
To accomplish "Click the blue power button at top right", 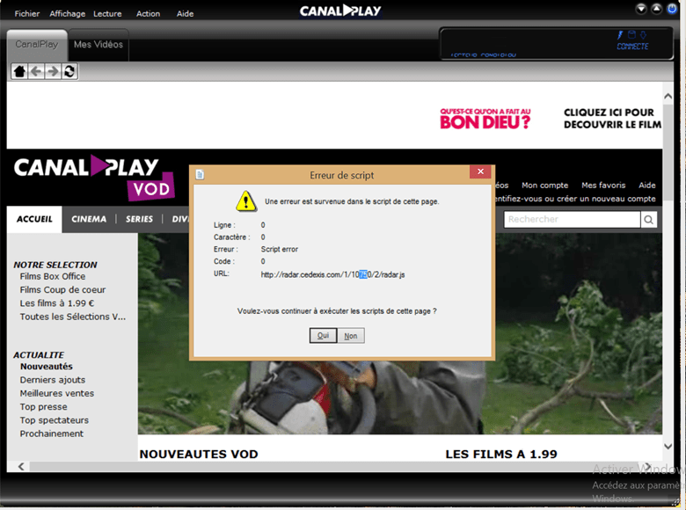I will point(673,10).
